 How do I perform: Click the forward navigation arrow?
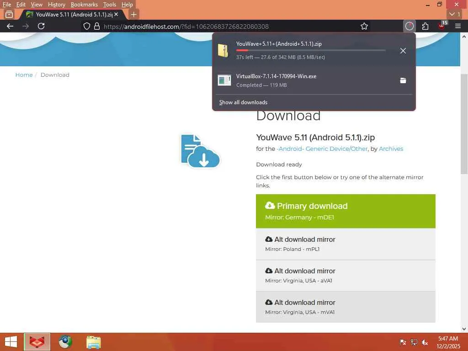(26, 26)
